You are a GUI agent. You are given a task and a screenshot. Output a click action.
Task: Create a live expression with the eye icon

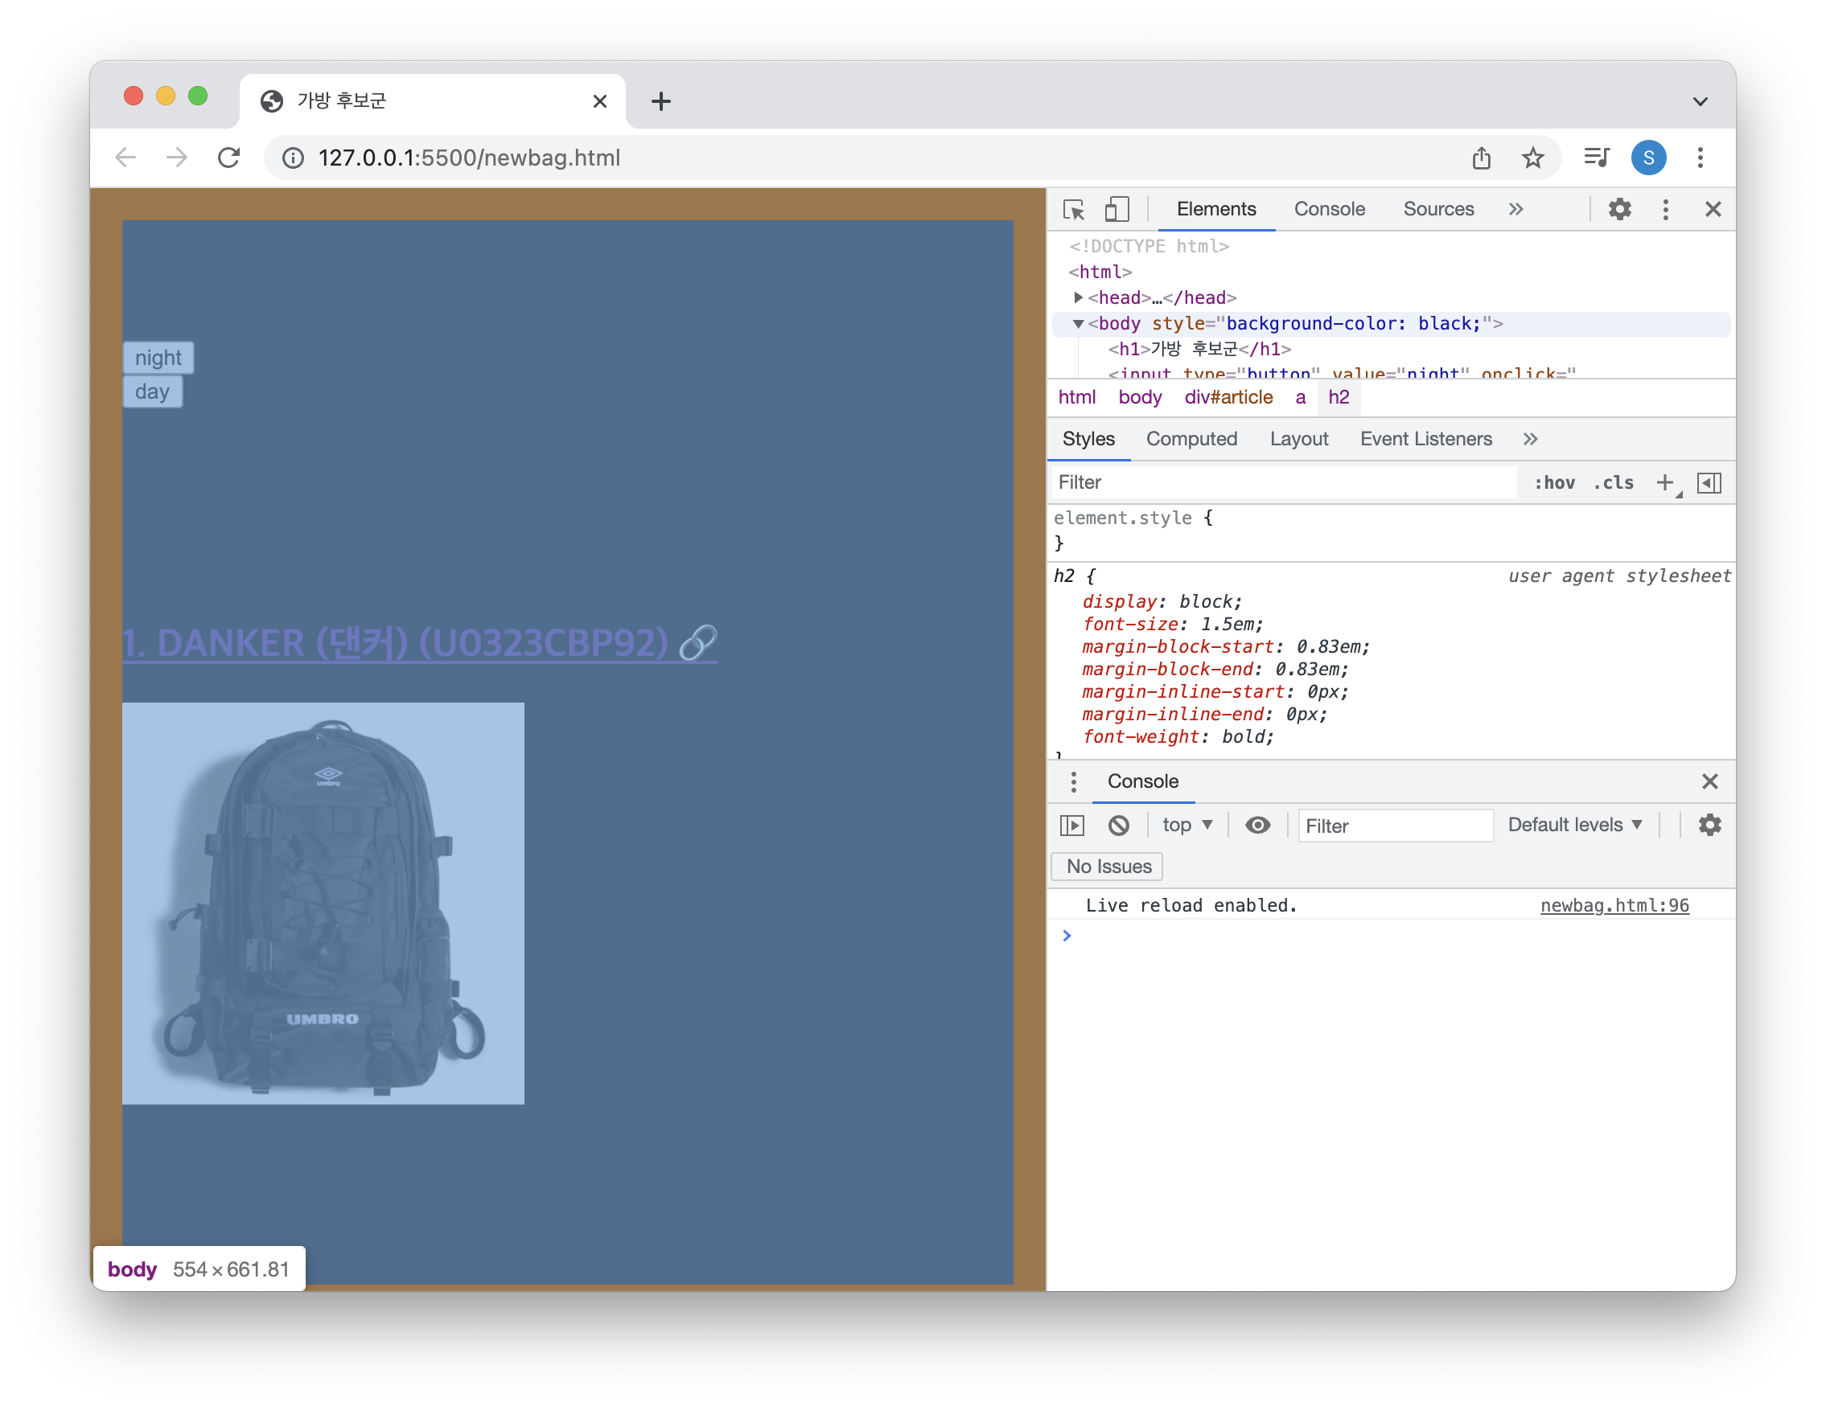(1257, 826)
